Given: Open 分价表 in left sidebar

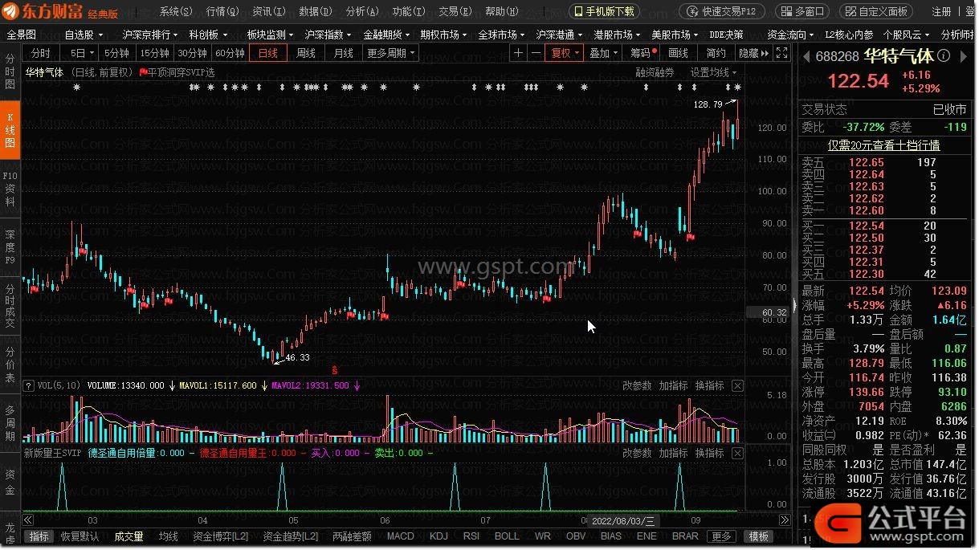Looking at the screenshot, I should (x=10, y=364).
